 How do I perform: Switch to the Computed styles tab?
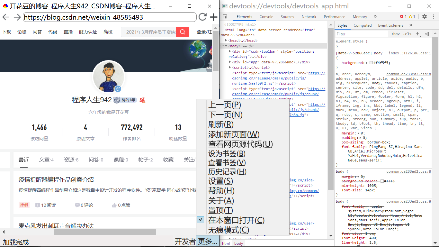coord(363,25)
